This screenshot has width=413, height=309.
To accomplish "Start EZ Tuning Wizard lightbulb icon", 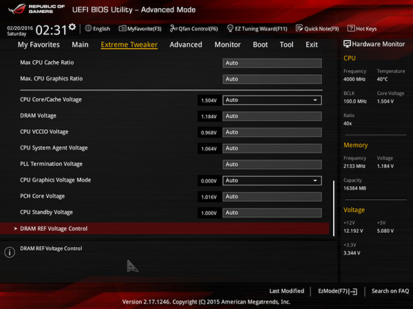I will [x=230, y=28].
